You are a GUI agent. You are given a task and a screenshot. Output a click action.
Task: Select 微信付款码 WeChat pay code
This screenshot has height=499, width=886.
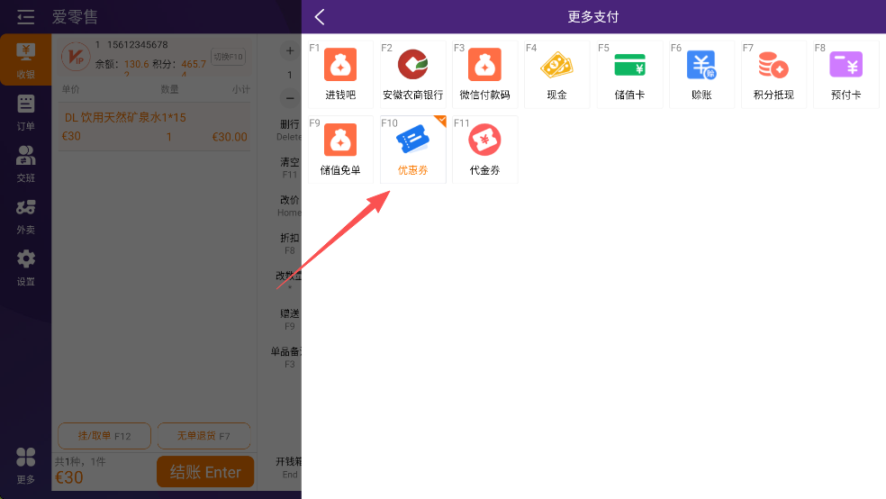(x=484, y=73)
